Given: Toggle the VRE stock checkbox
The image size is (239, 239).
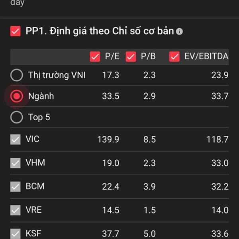Looking at the screenshot, I should [x=16, y=210].
